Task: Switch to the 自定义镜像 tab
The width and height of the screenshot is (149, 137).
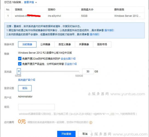Action: click(x=65, y=44)
